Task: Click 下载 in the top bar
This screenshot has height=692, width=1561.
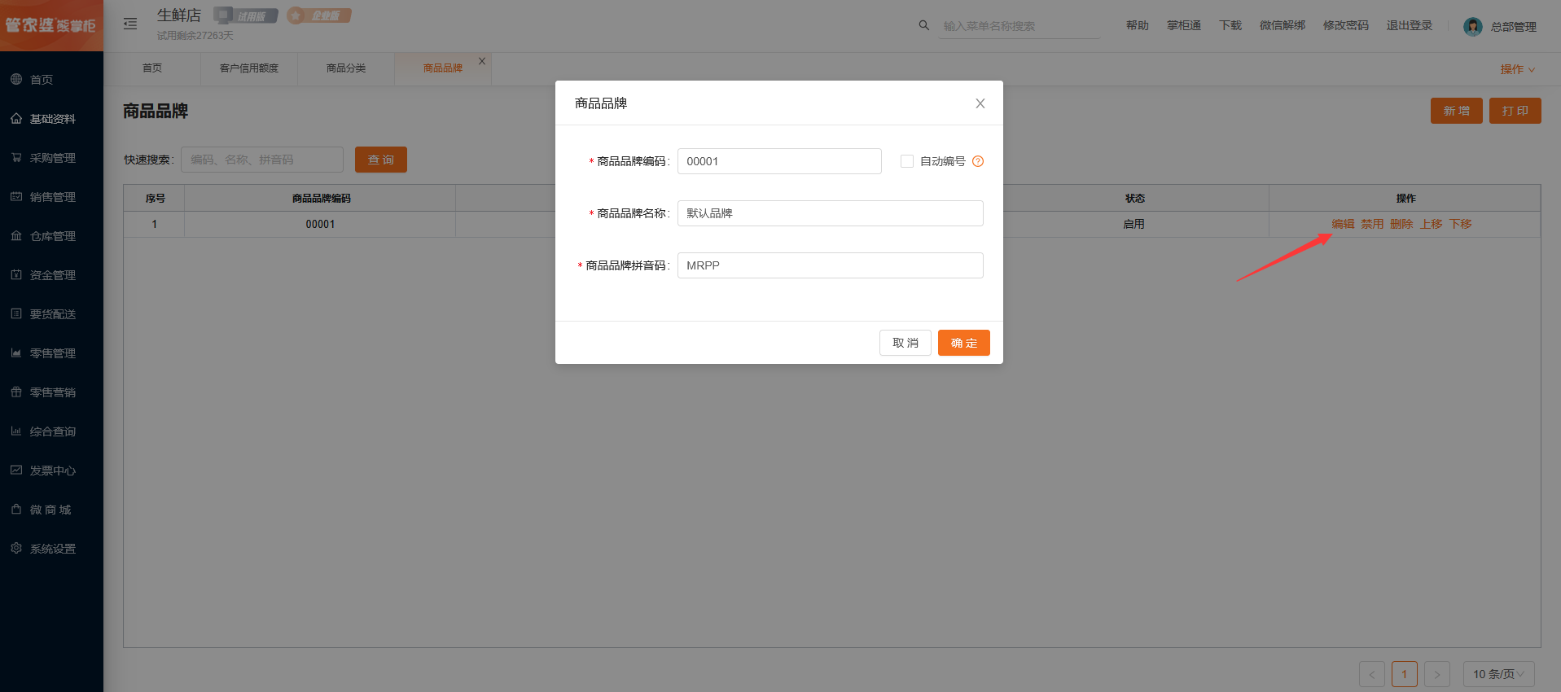Action: tap(1230, 26)
